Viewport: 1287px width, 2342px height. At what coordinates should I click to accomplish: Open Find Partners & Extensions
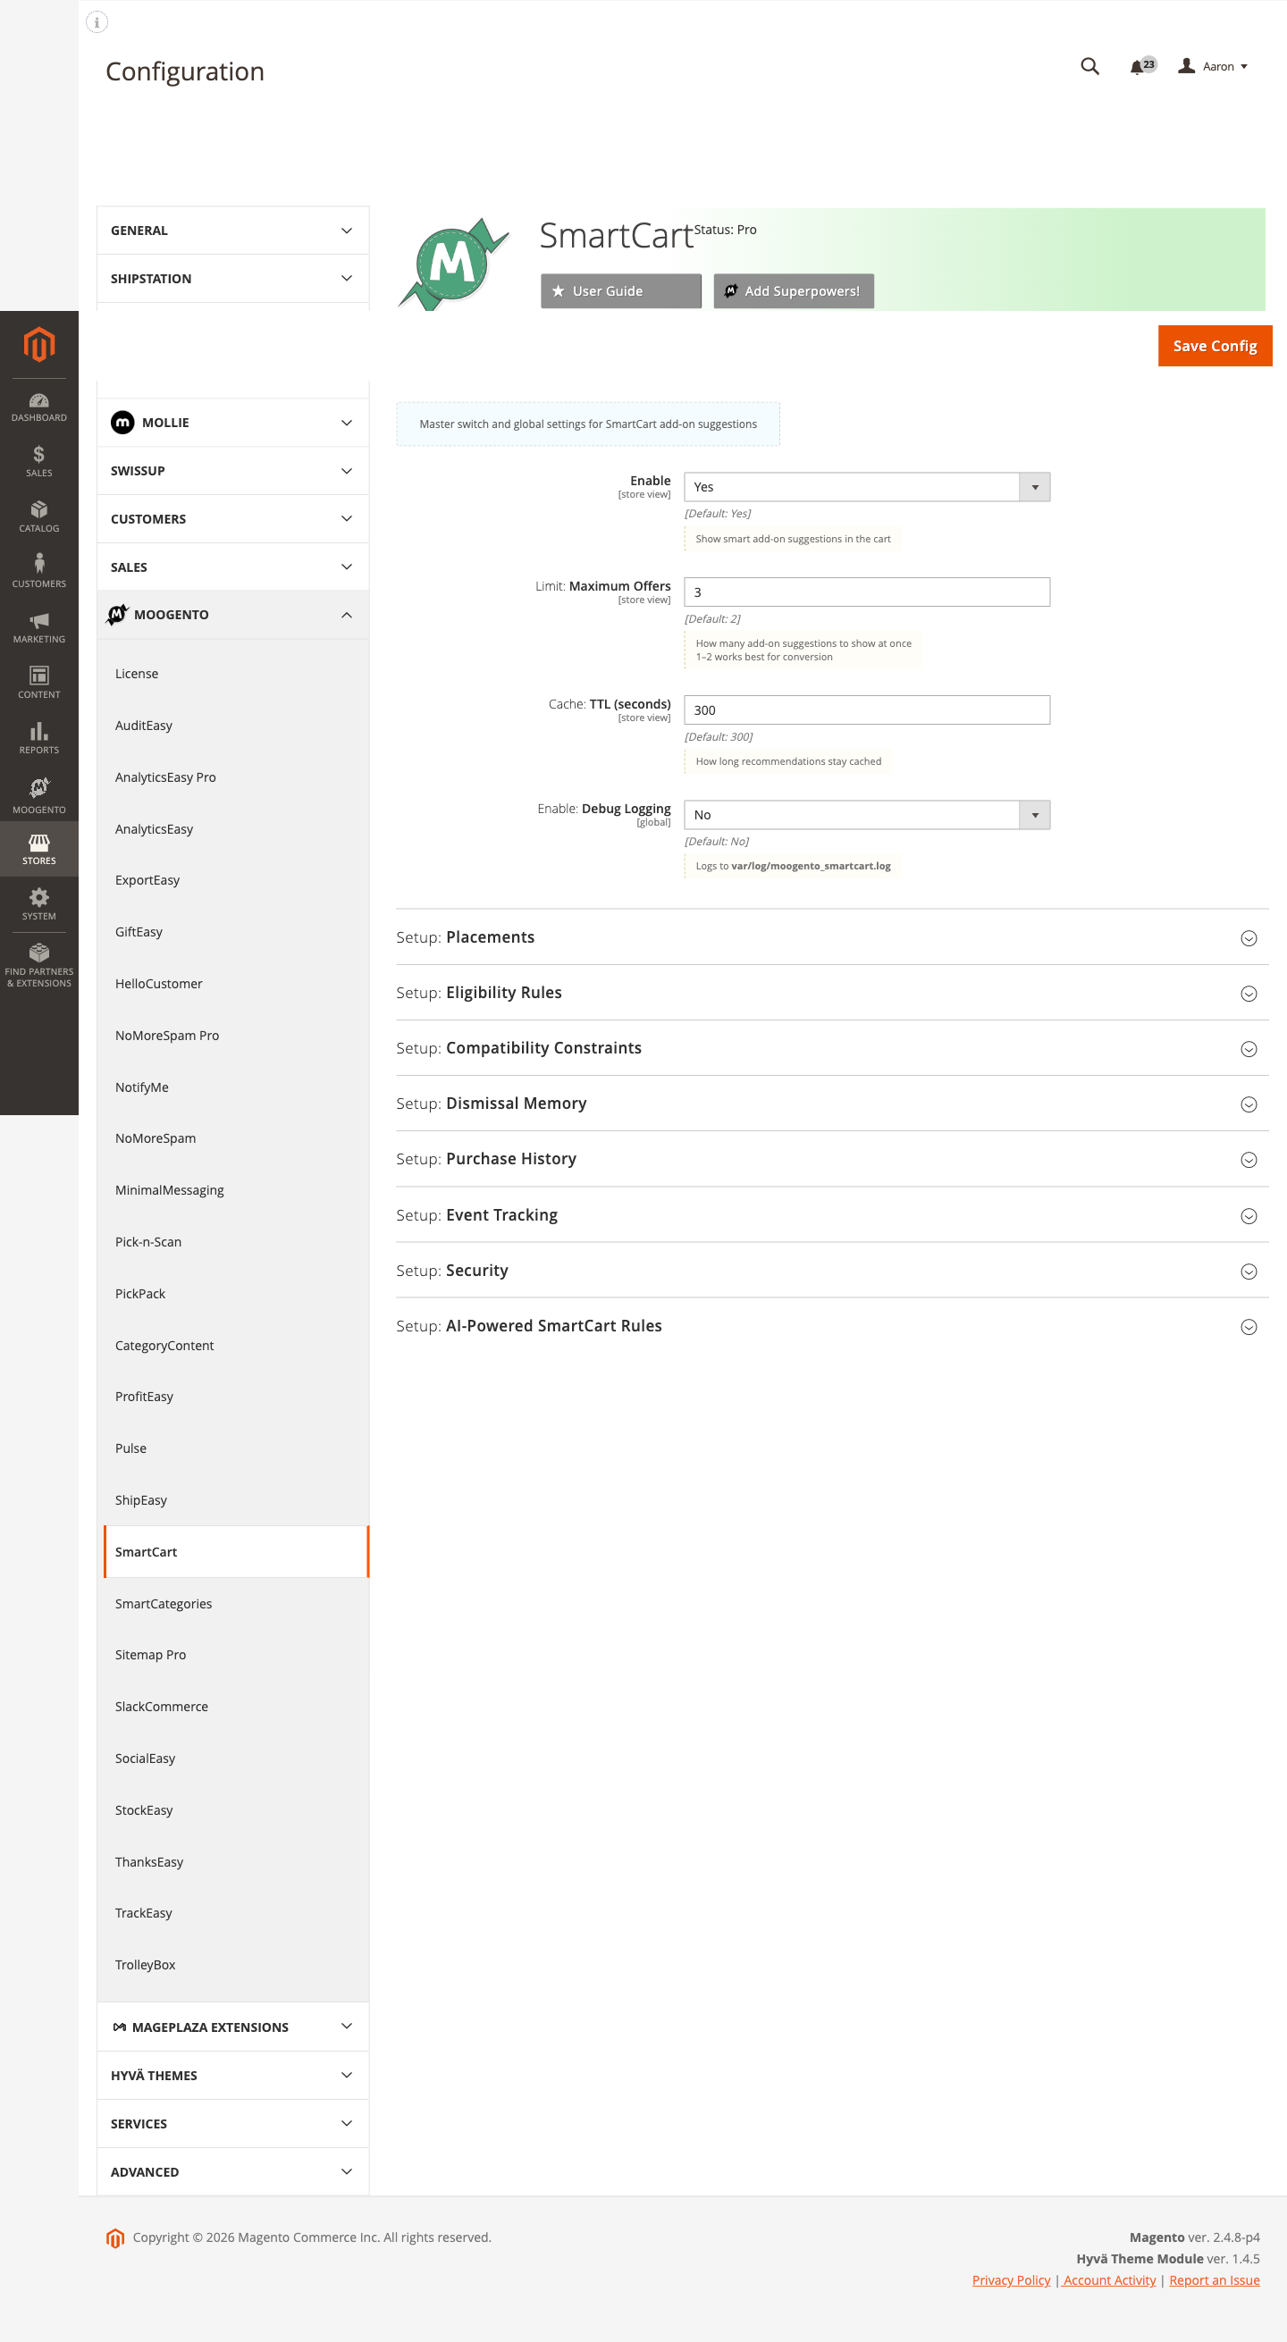tap(39, 966)
